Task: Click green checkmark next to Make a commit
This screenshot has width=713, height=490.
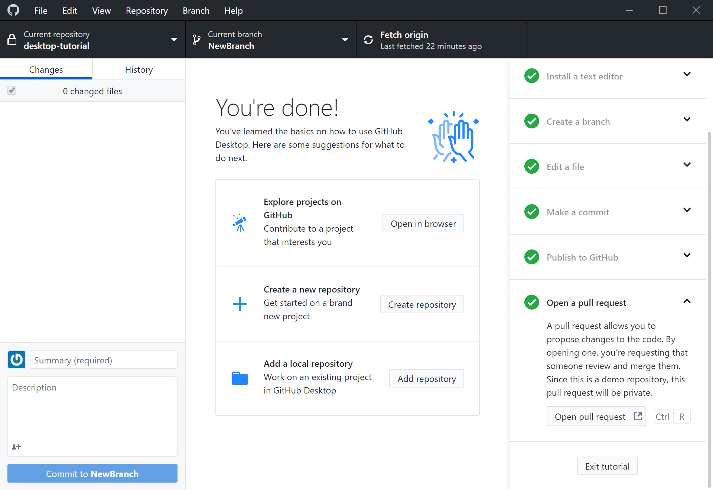Action: click(x=532, y=212)
